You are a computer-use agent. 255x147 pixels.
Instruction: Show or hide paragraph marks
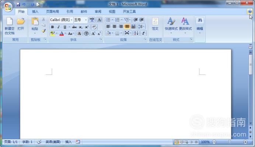[x=143, y=33]
